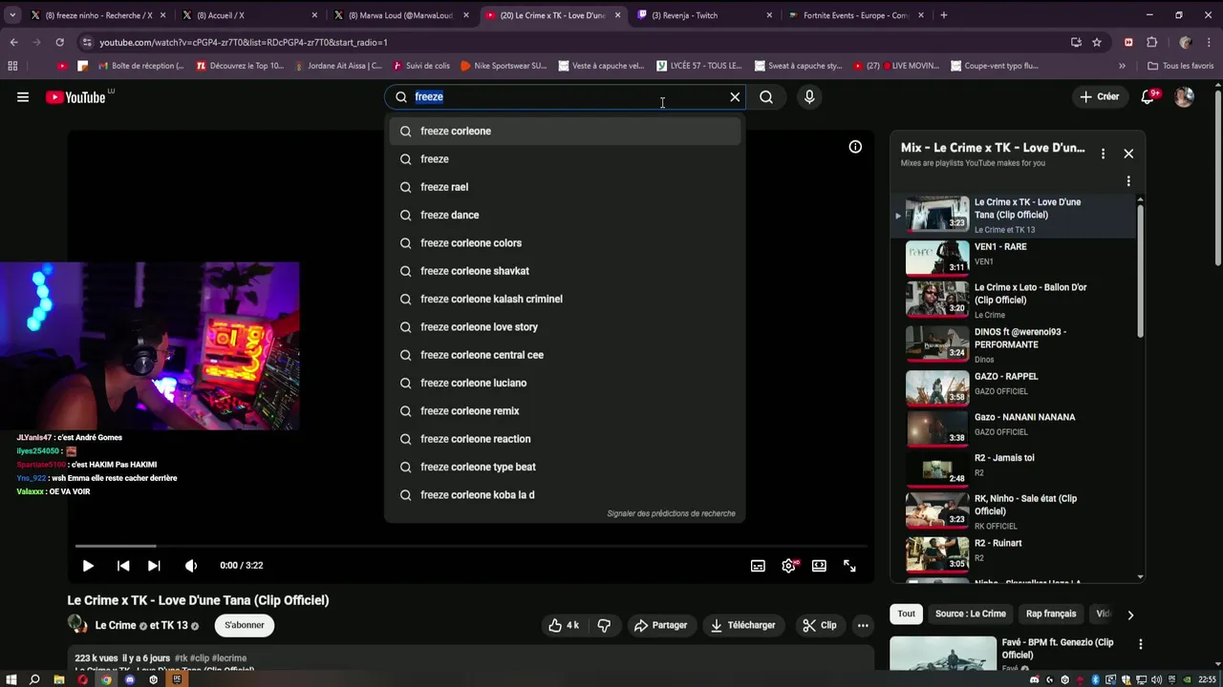Open browser extensions puzzle icon

click(1152, 42)
